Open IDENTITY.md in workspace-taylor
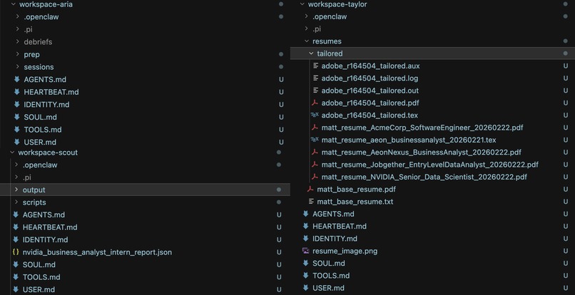The width and height of the screenshot is (575, 295). [x=335, y=239]
